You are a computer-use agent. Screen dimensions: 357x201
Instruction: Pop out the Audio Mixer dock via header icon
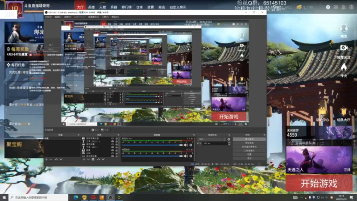pyautogui.click(x=194, y=135)
